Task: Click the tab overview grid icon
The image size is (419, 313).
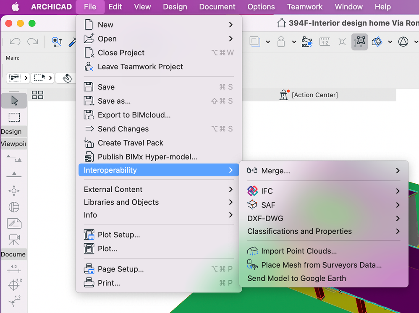Action: click(37, 95)
